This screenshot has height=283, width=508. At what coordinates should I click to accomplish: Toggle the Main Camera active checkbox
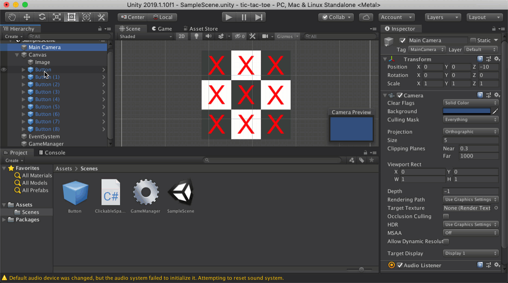point(402,40)
